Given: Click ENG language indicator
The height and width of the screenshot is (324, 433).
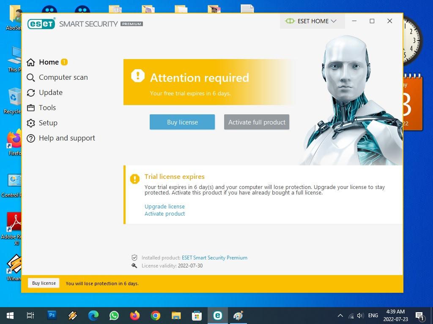Looking at the screenshot, I should coord(373,316).
